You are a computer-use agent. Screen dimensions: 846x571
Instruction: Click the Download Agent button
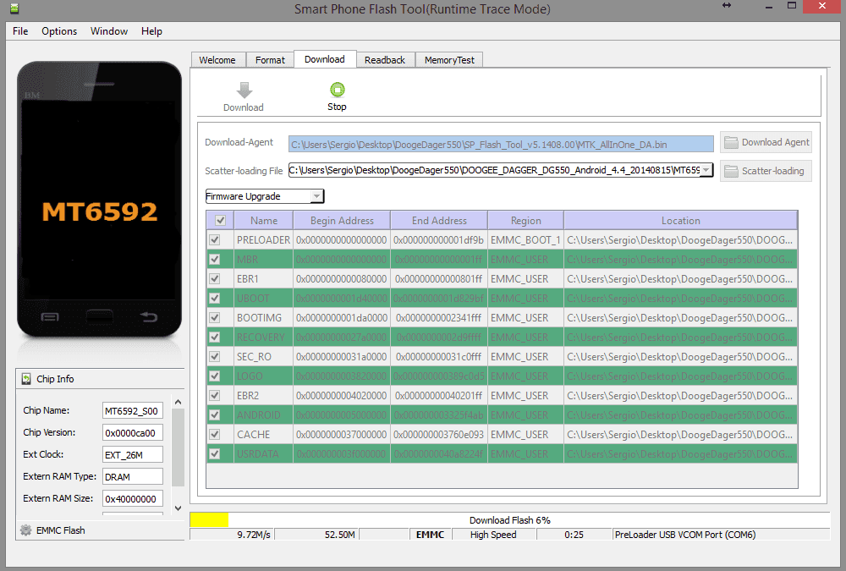[x=766, y=142]
